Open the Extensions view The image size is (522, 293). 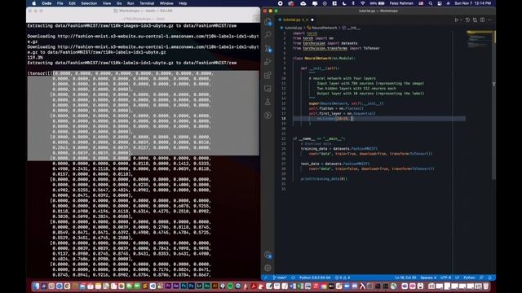point(268,75)
